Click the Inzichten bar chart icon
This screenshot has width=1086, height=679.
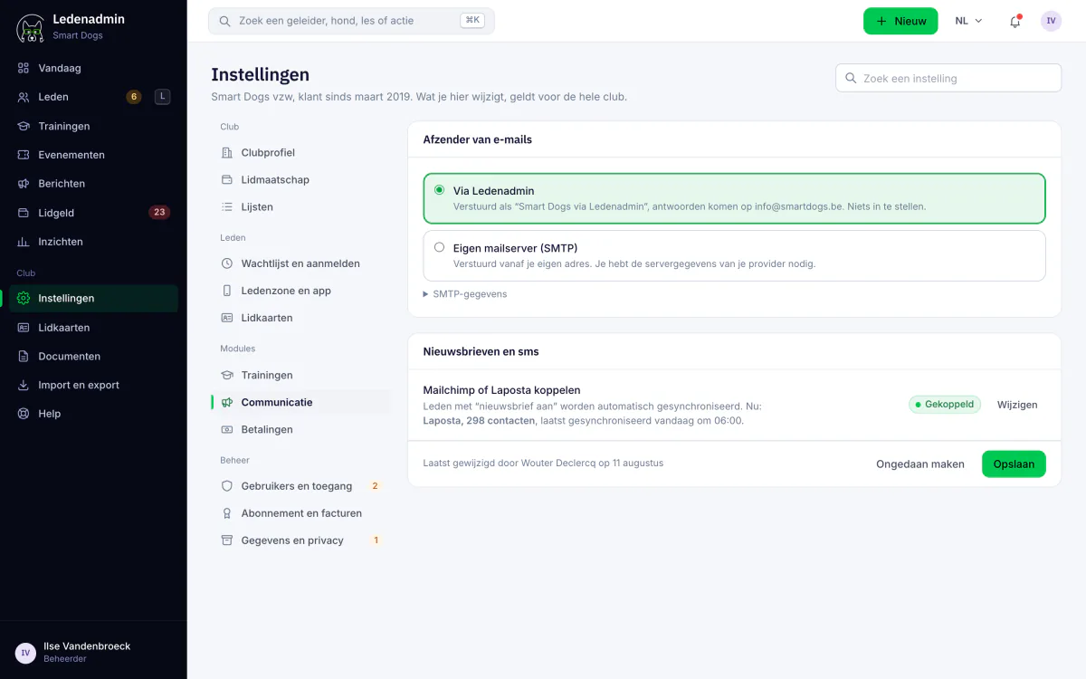(24, 242)
